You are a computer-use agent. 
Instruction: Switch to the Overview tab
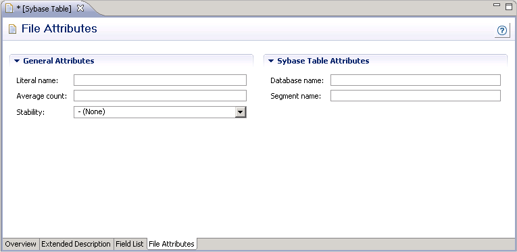pyautogui.click(x=20, y=244)
